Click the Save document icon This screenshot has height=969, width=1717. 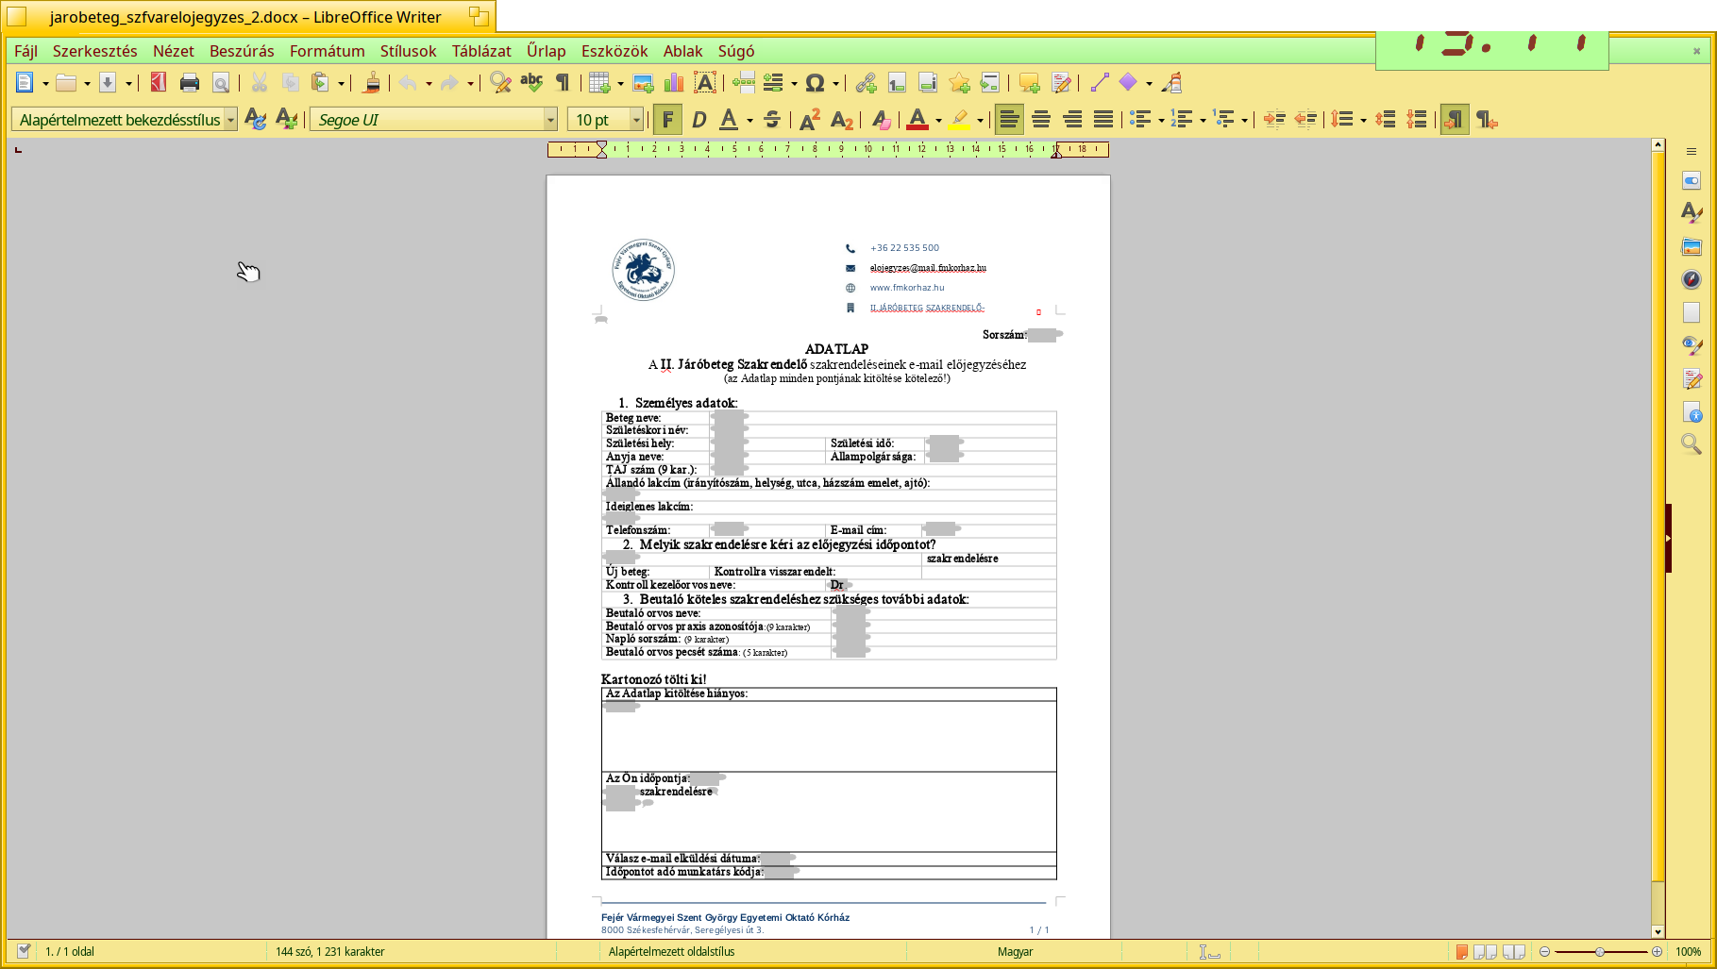pyautogui.click(x=108, y=83)
